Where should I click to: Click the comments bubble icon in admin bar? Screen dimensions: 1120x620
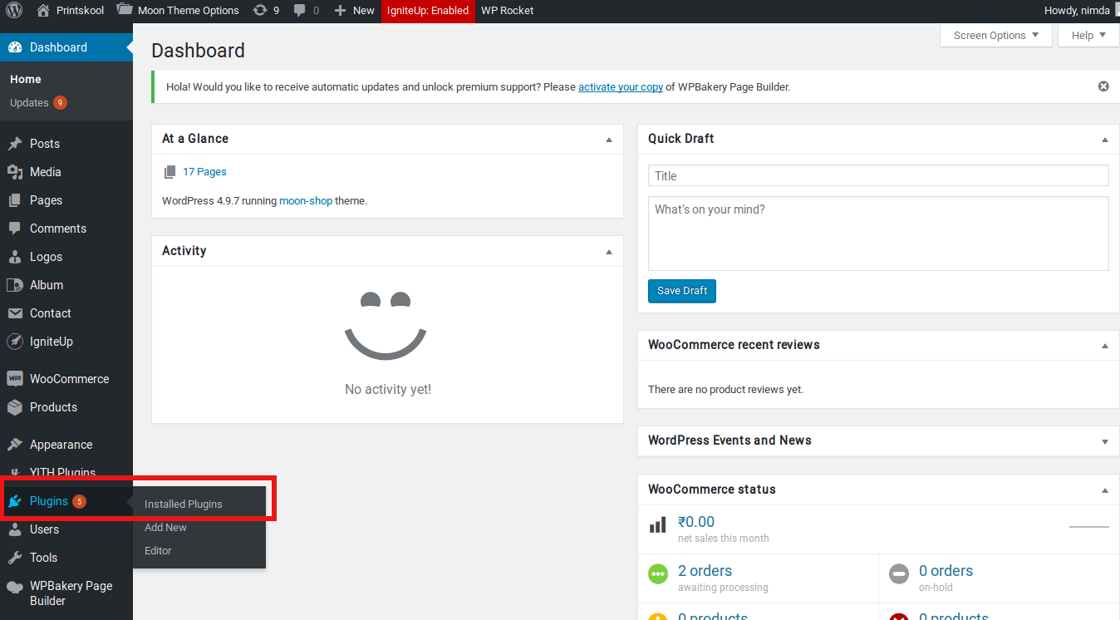pos(300,11)
